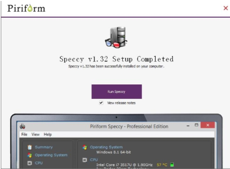Click the successfully installed message text
This screenshot has width=230, height=169.
pyautogui.click(x=116, y=66)
